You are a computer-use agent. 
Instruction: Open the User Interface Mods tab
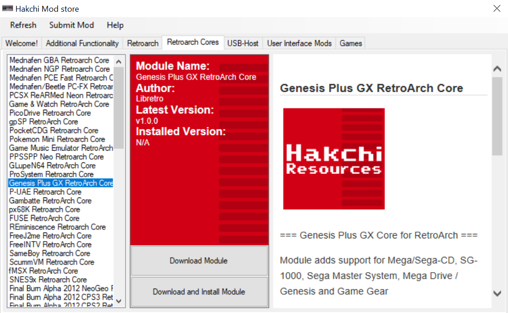coord(299,43)
